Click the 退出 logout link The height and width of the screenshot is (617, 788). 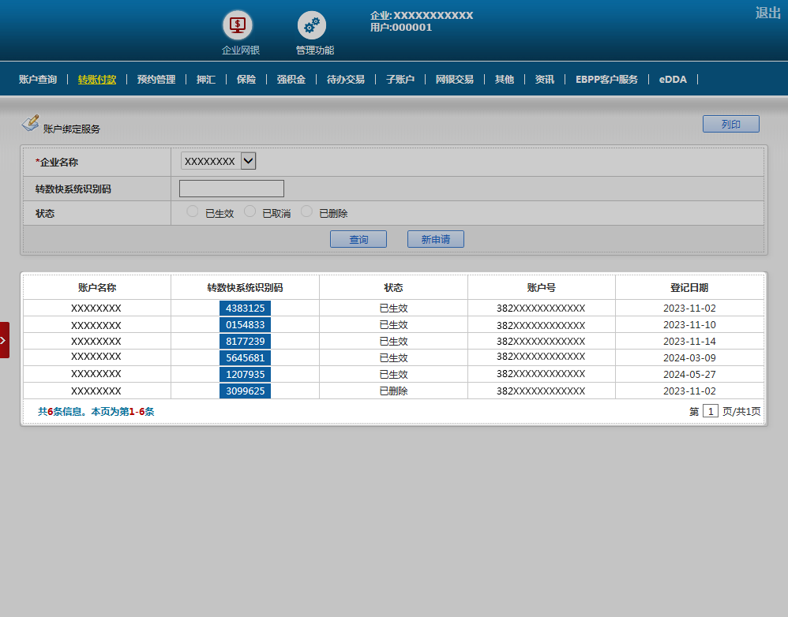click(x=767, y=13)
